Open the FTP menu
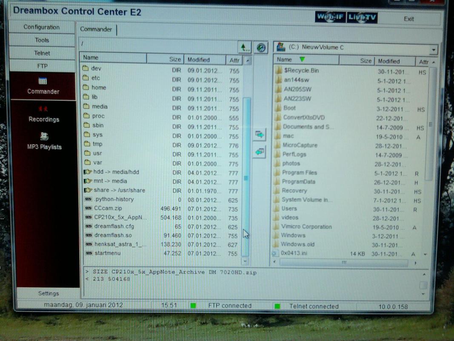 tap(42, 66)
